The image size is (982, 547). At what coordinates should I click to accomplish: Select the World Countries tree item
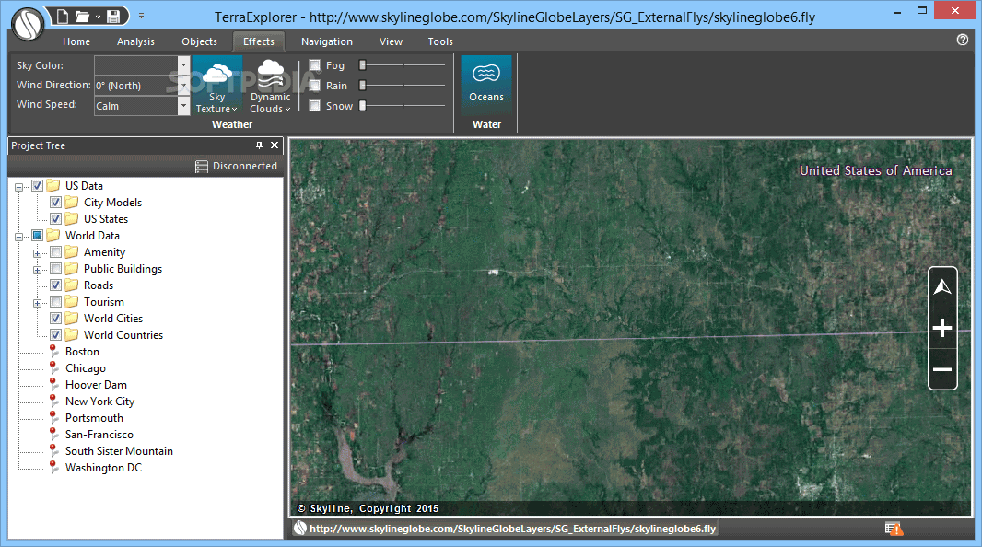click(123, 335)
